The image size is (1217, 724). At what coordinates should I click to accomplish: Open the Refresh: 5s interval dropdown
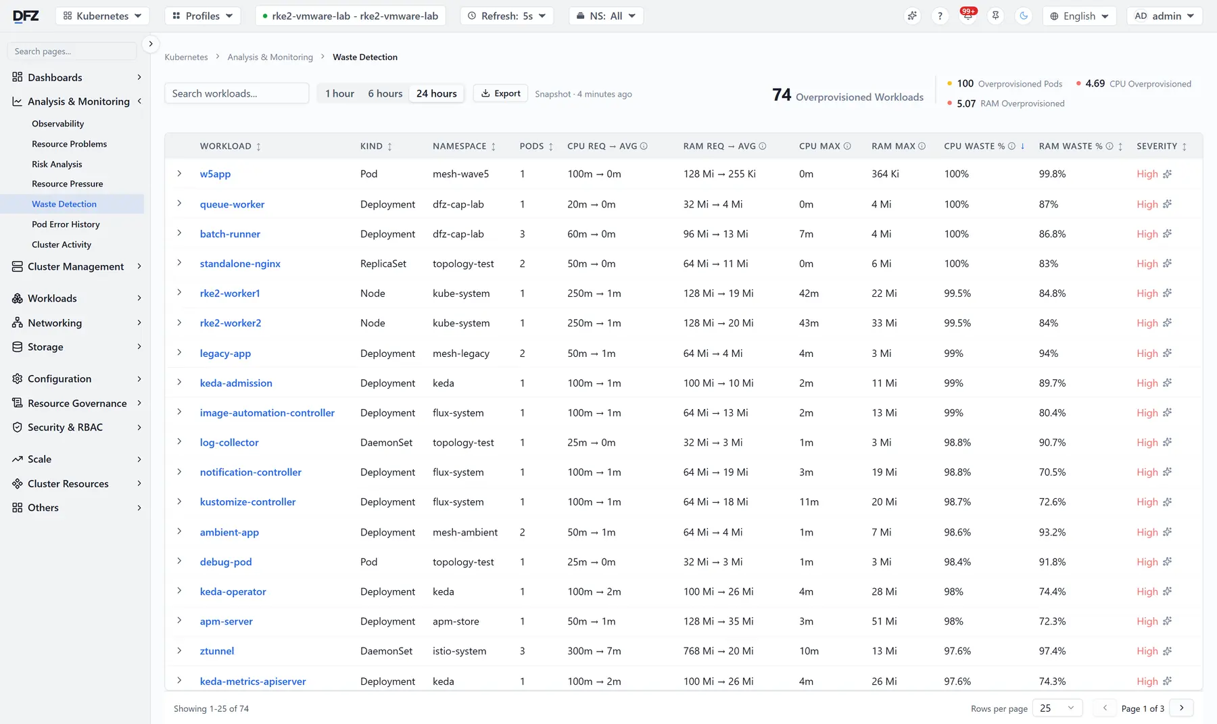point(507,16)
